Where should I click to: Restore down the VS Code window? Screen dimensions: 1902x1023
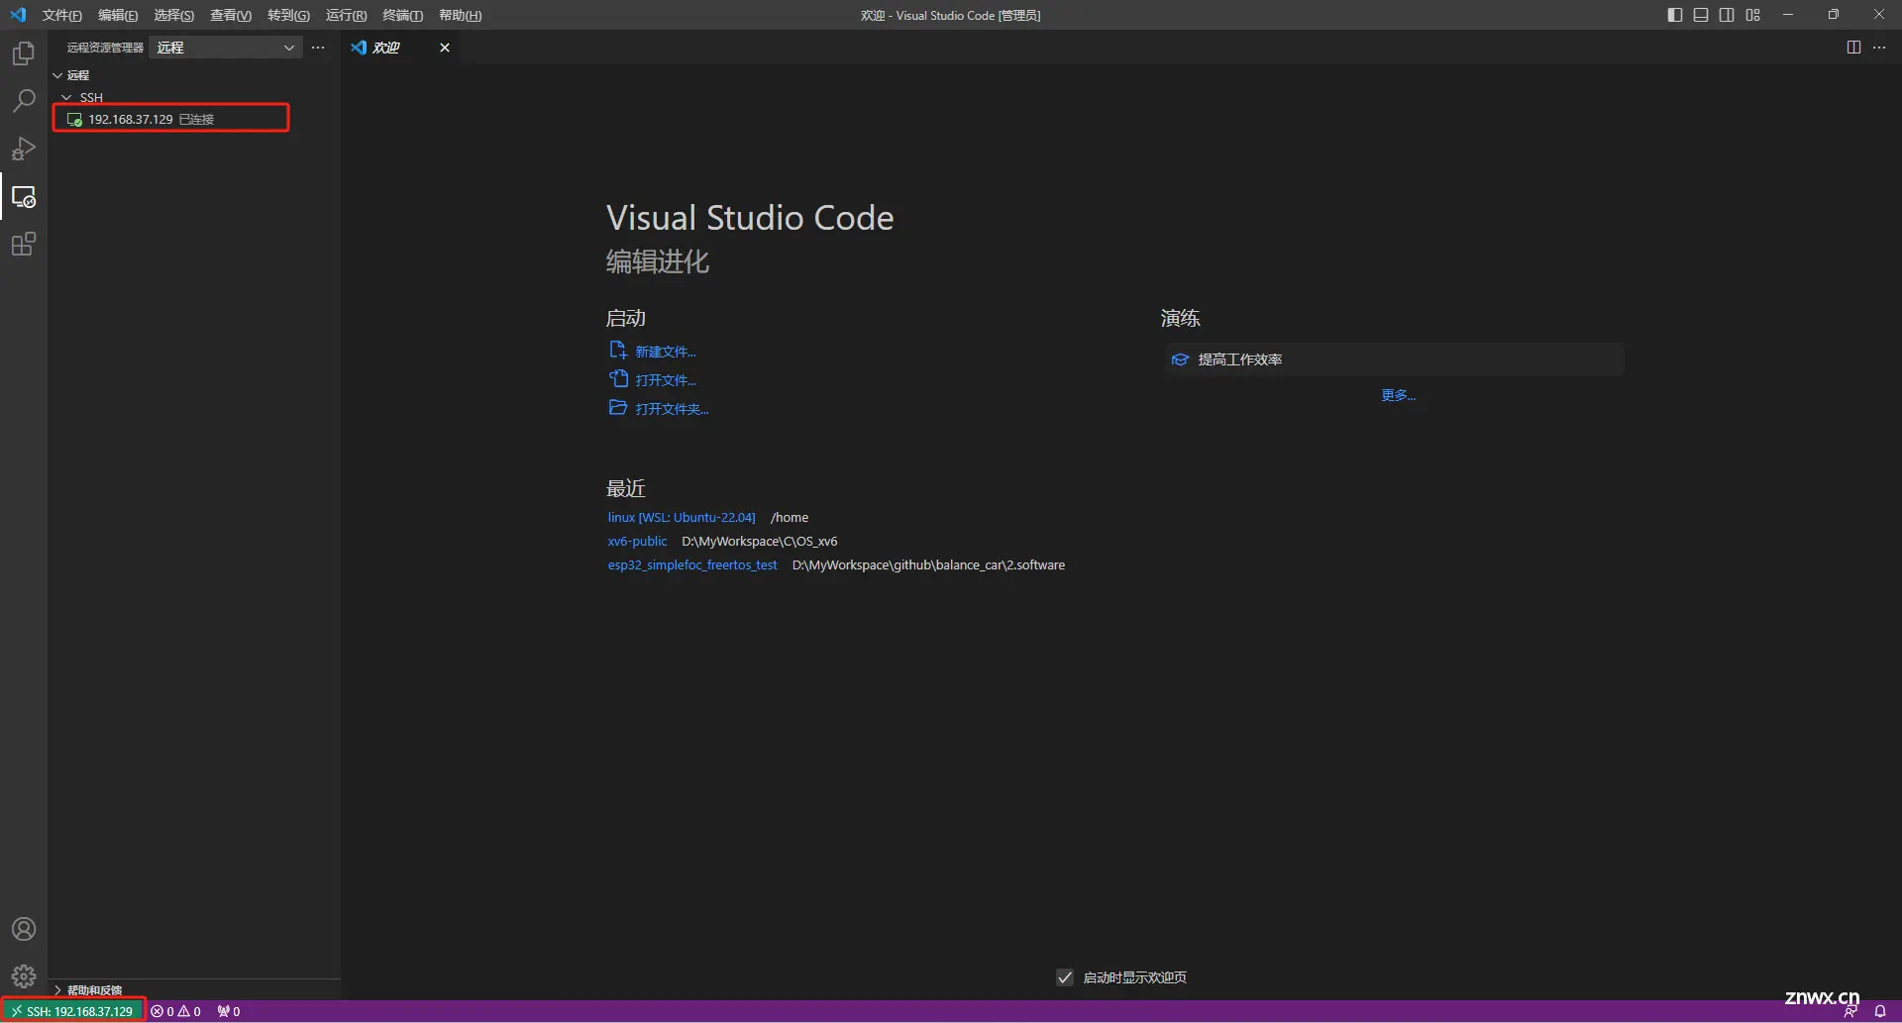[1834, 15]
